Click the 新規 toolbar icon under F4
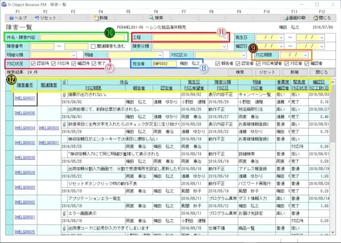The image size is (341, 243). (x=100, y=18)
